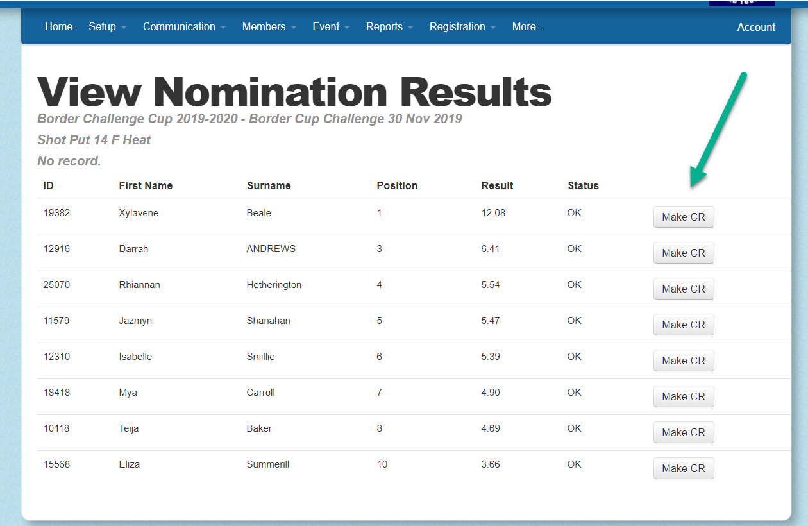The height and width of the screenshot is (526, 808).
Task: Open the Members dropdown menu
Action: coord(269,26)
